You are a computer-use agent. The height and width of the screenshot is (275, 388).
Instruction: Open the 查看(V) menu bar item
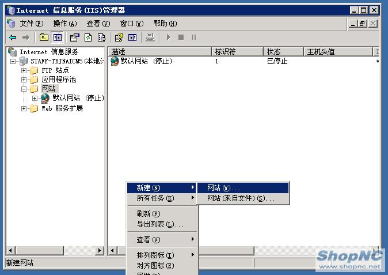pyautogui.click(x=98, y=24)
